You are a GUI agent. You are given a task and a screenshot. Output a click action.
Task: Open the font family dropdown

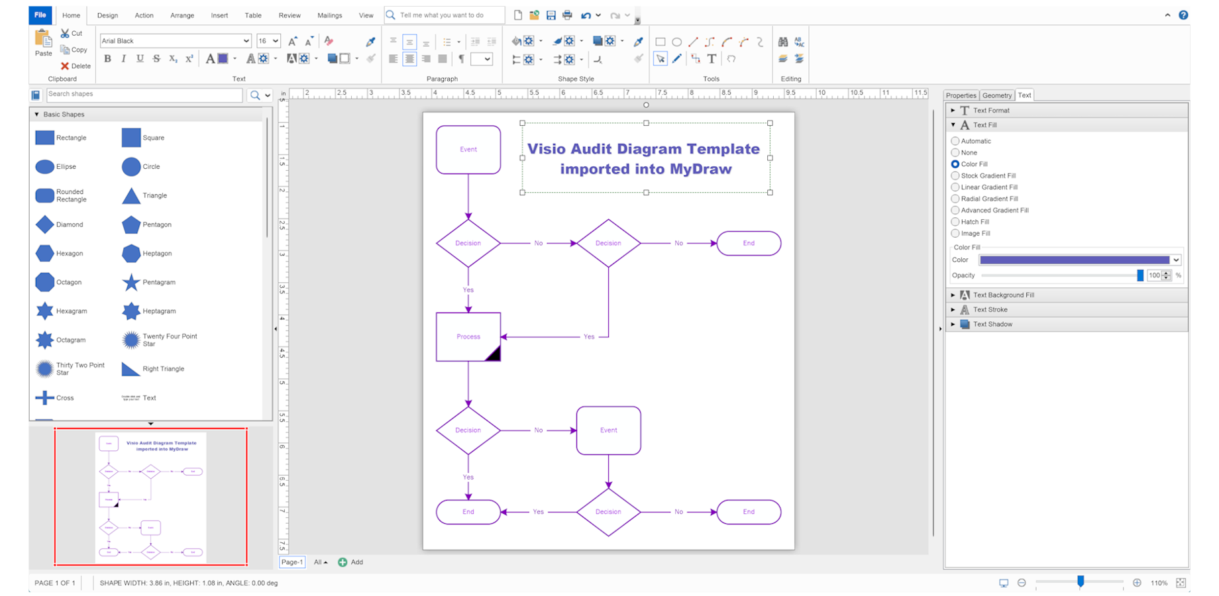[x=246, y=40]
